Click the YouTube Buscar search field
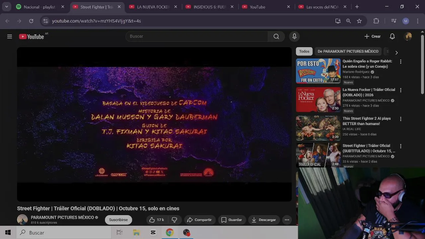 tap(197, 37)
